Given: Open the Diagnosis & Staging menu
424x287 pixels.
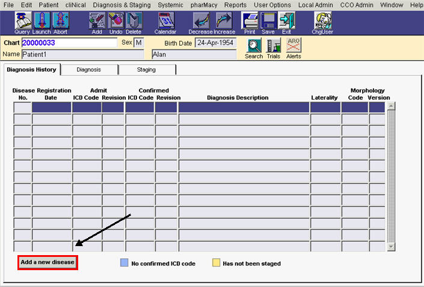Looking at the screenshot, I should click(121, 5).
